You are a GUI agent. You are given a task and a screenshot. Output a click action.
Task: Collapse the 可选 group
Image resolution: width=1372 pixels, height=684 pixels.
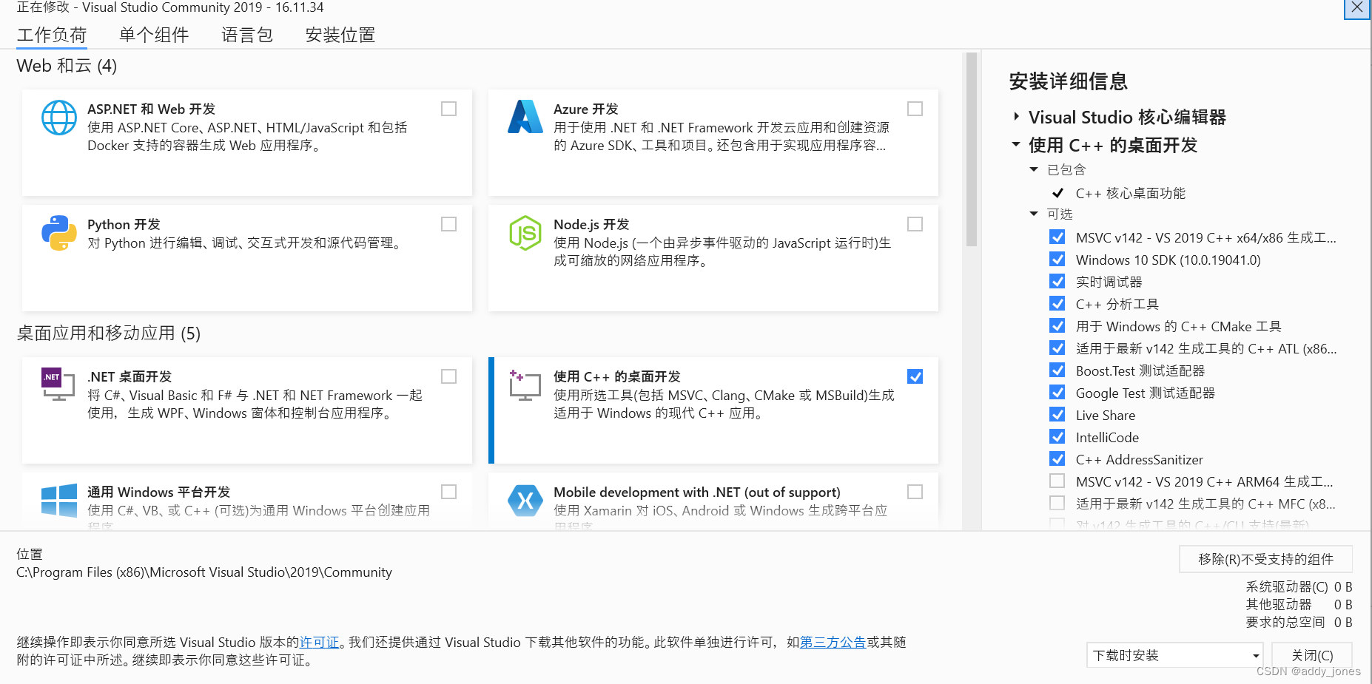click(1034, 214)
